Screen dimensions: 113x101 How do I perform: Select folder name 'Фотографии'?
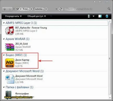point(22,94)
